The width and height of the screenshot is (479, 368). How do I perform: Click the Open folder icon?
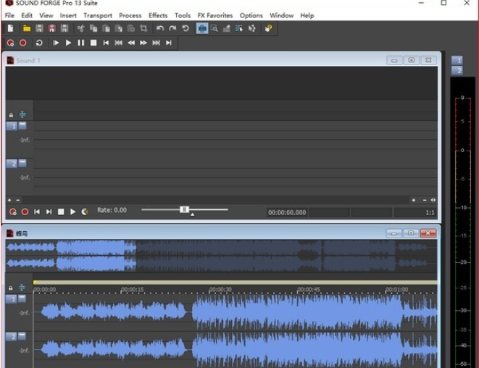[26, 28]
